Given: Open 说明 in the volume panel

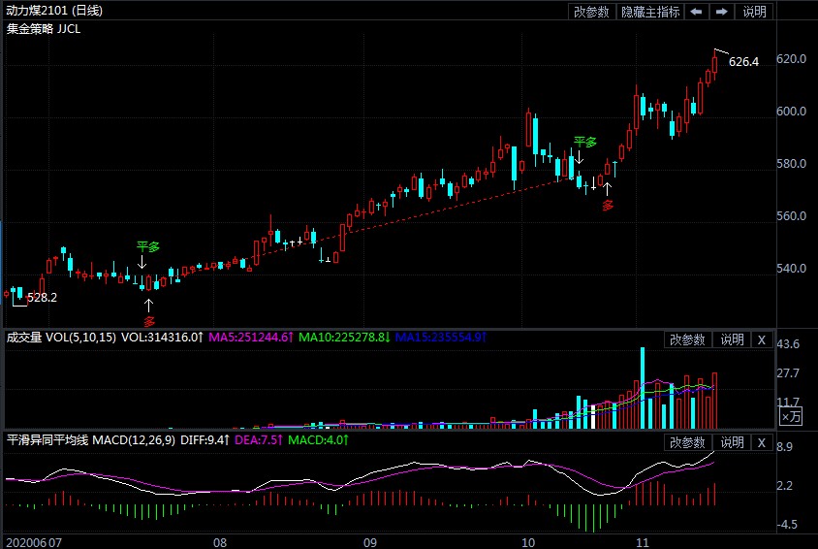Looking at the screenshot, I should (732, 339).
